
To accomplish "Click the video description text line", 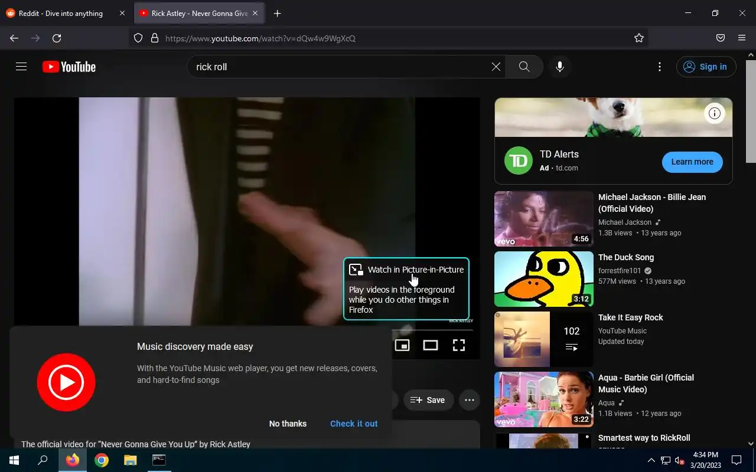I will pos(136,444).
